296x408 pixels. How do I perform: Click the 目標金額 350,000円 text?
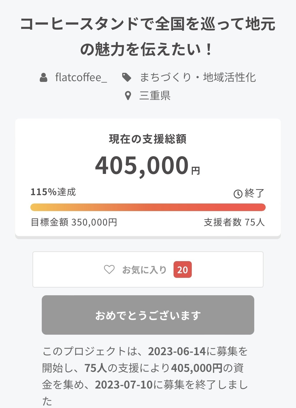click(x=74, y=222)
